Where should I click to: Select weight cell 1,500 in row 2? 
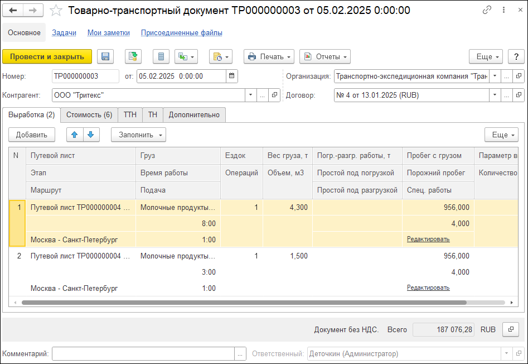pos(288,256)
